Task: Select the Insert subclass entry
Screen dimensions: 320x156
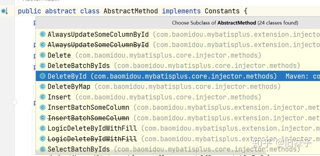Action: (59, 97)
